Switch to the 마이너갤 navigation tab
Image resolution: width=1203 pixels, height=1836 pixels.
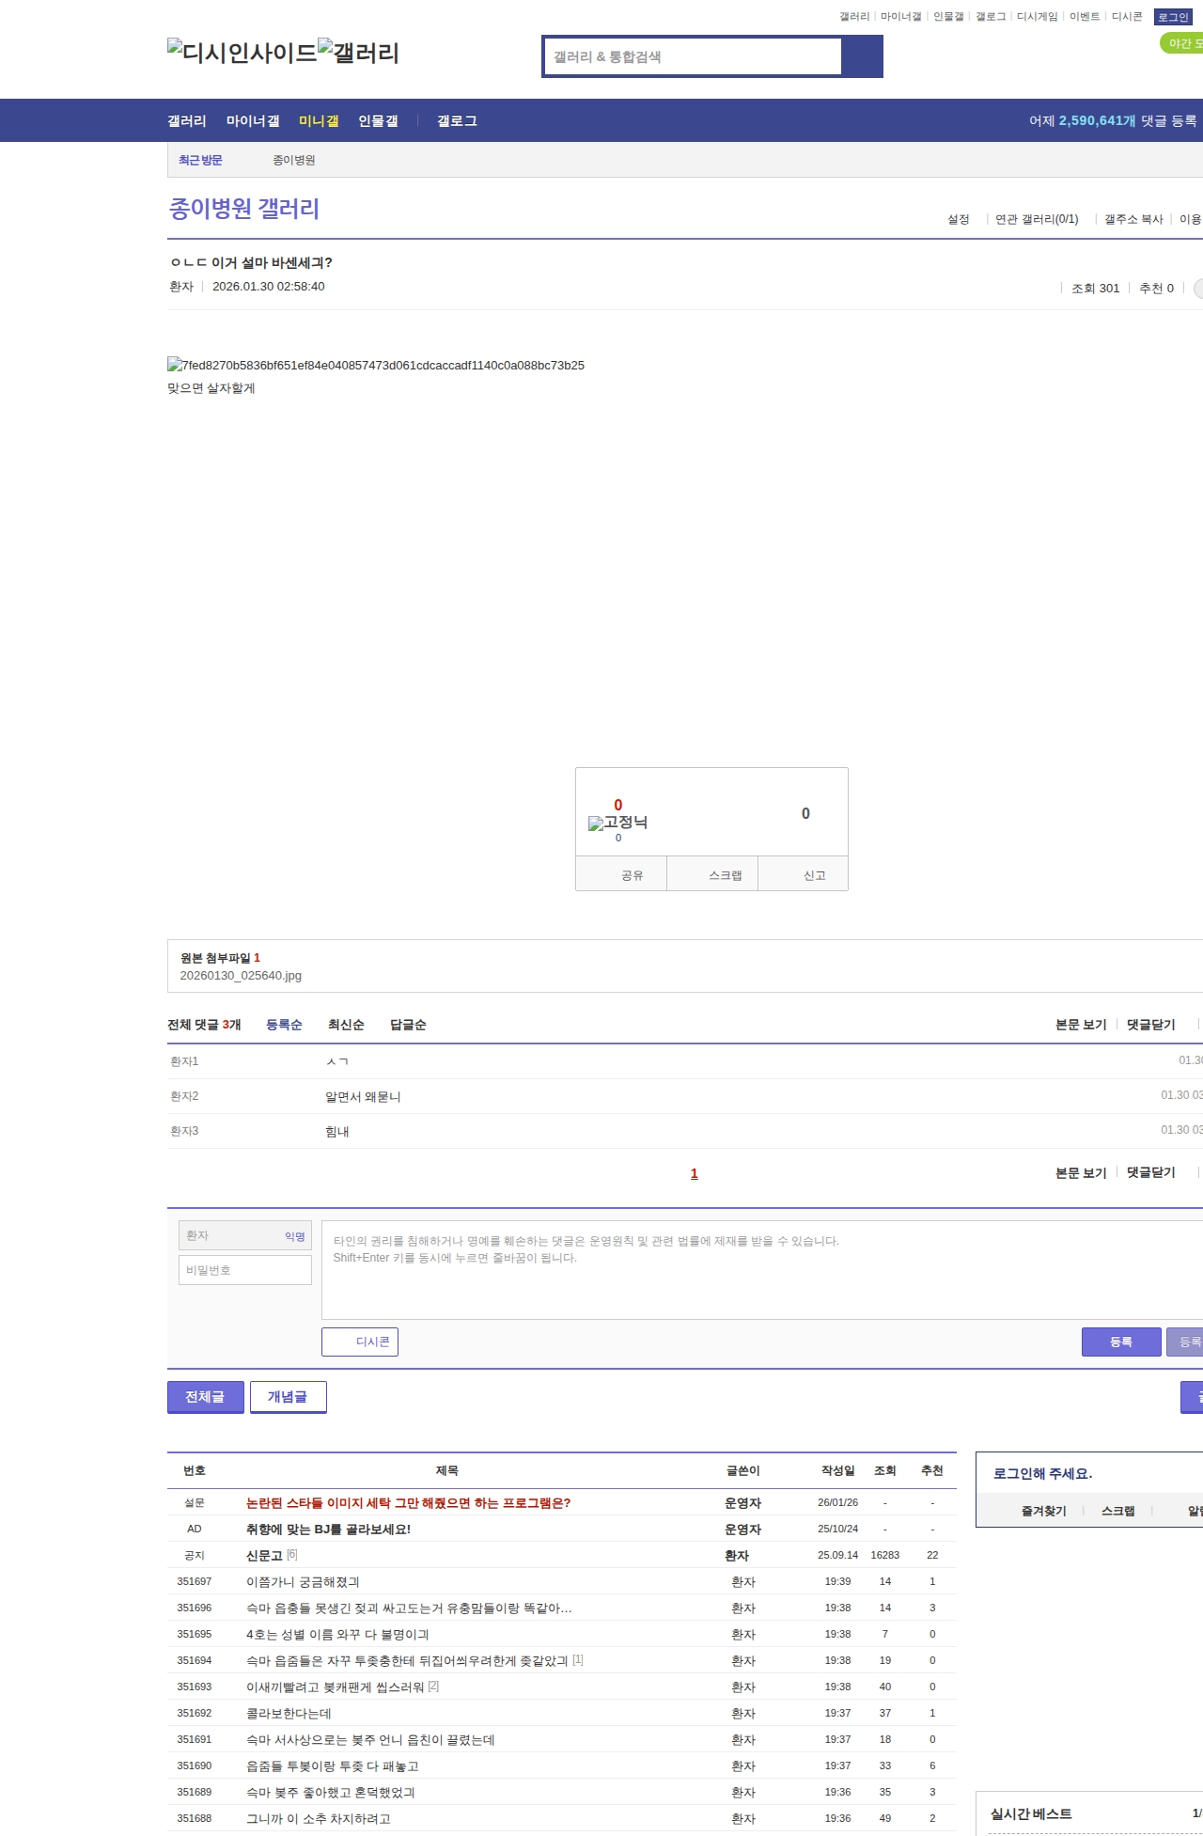(x=253, y=121)
